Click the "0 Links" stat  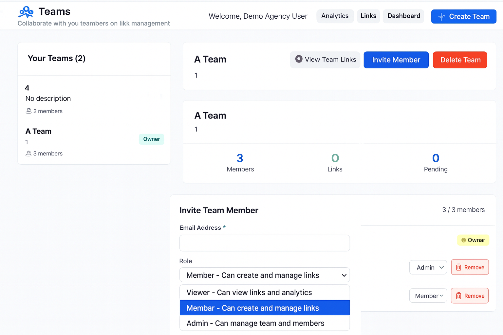pos(335,163)
